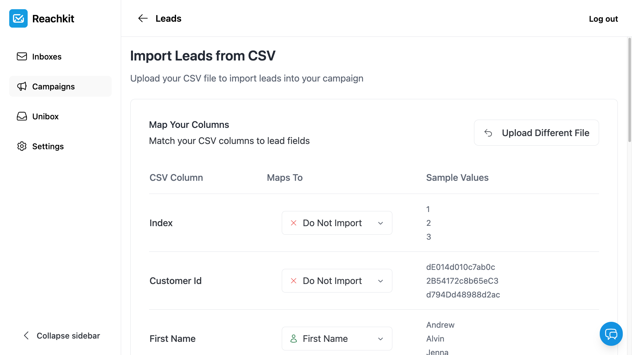The height and width of the screenshot is (355, 632).
Task: Click the Settings gear icon
Action: coord(22,146)
